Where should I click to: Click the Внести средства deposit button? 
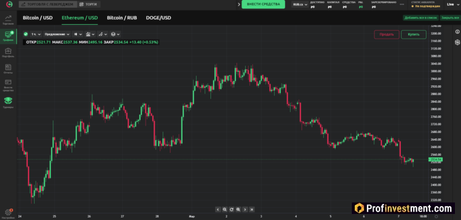(x=263, y=4)
